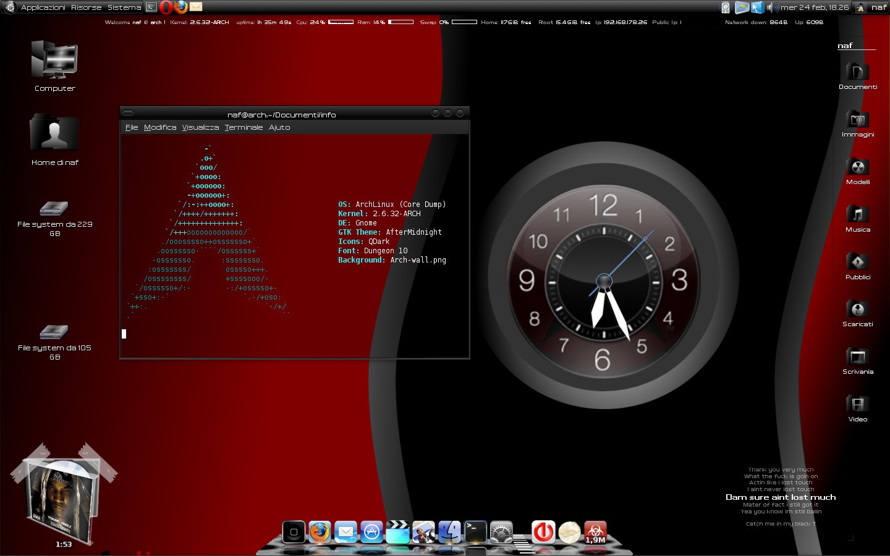
Task: Click the Swap usage bar in conky
Action: pos(464,22)
